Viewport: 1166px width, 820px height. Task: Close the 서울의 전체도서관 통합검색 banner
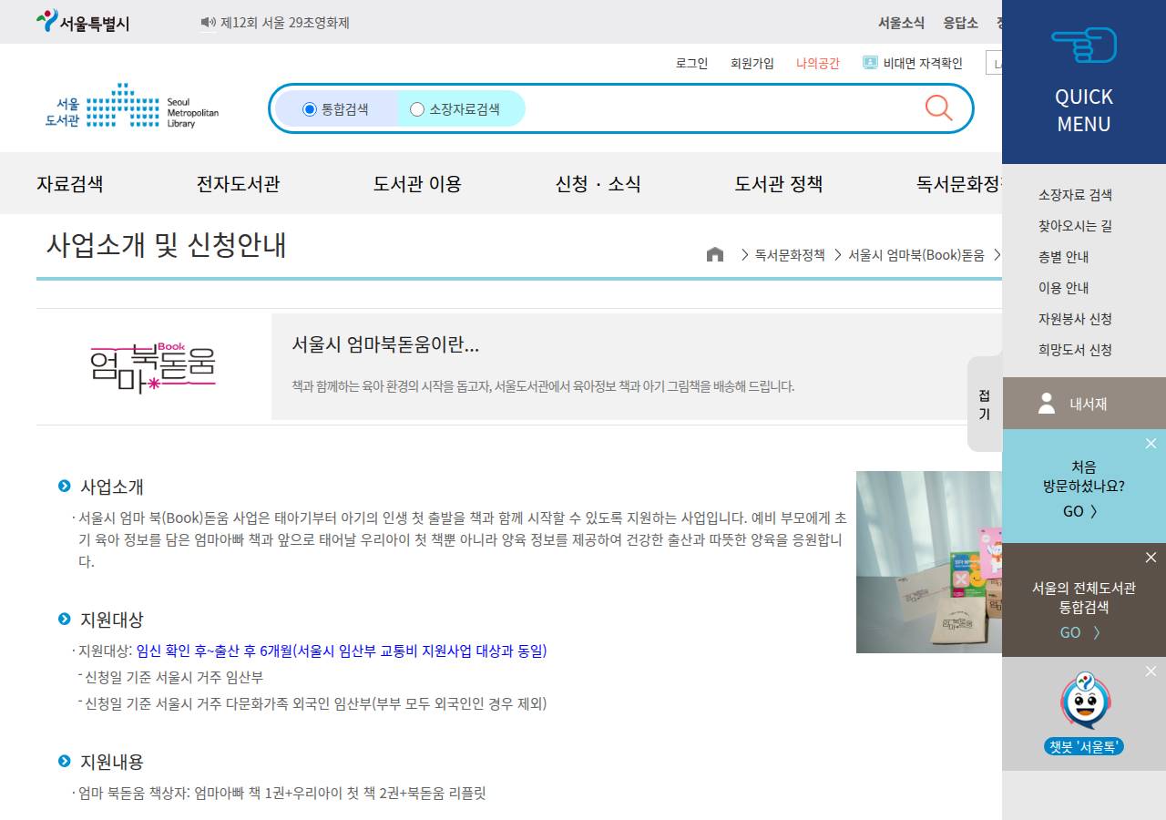[x=1151, y=557]
